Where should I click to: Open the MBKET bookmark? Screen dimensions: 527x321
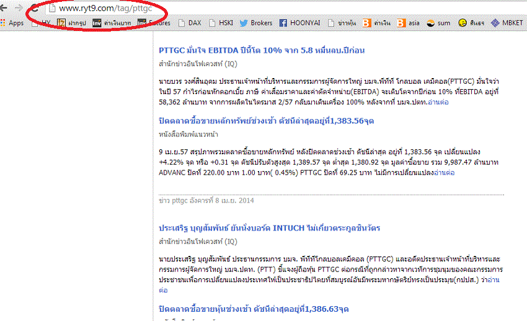(x=507, y=23)
